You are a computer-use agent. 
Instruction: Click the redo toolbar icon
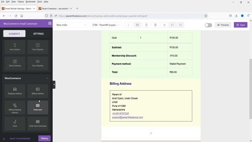point(180,25)
